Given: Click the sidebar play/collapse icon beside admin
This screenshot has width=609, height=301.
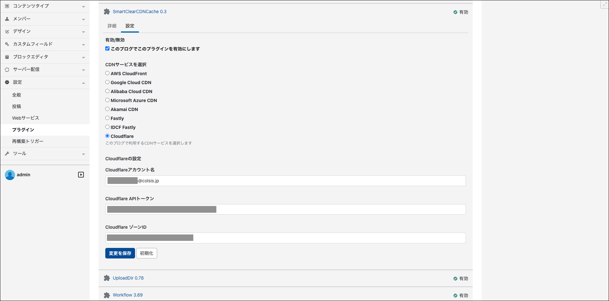Looking at the screenshot, I should 81,175.
